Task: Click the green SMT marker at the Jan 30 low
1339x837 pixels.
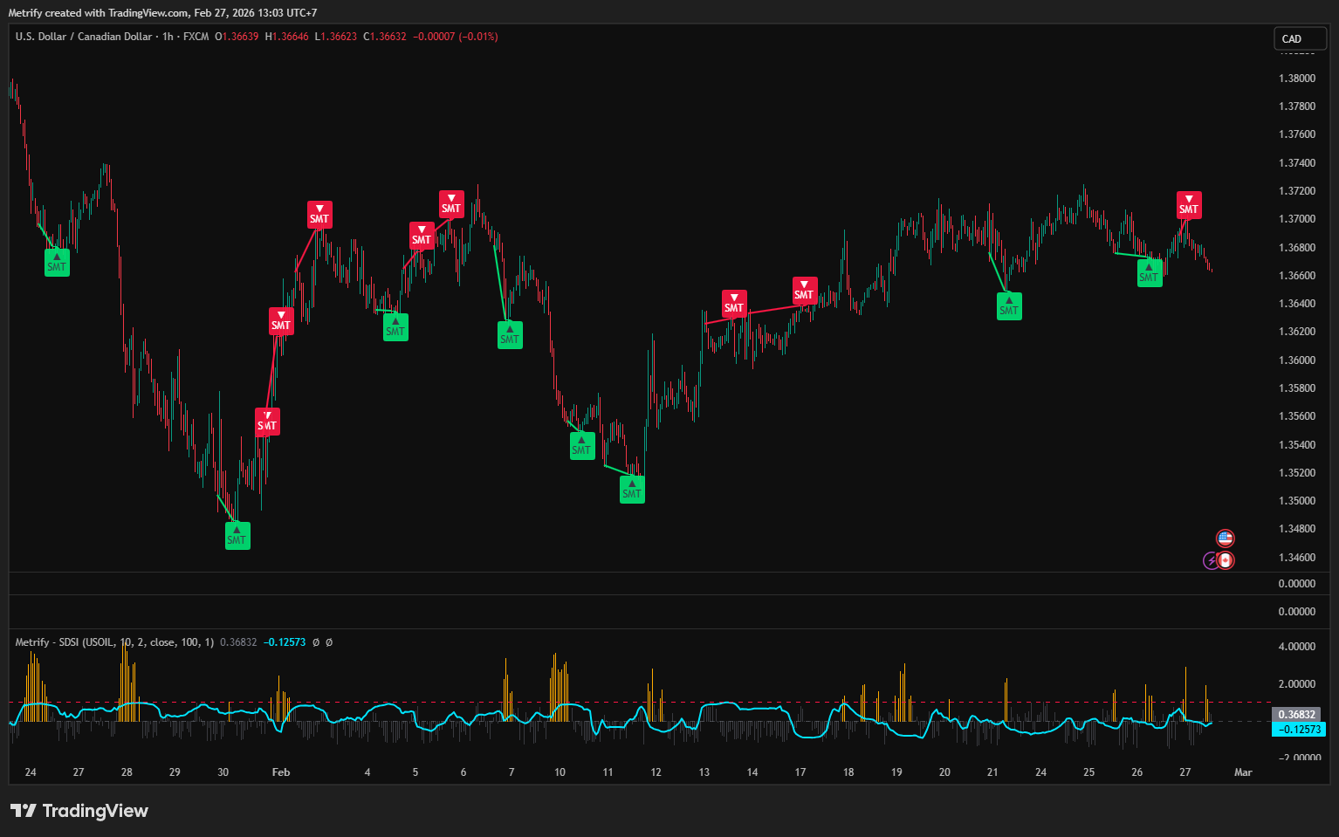Action: pos(237,536)
